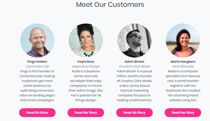Click Maria's description mentioning Divi
Viewport: 210px width, 121px height.
pyautogui.click(x=183, y=86)
